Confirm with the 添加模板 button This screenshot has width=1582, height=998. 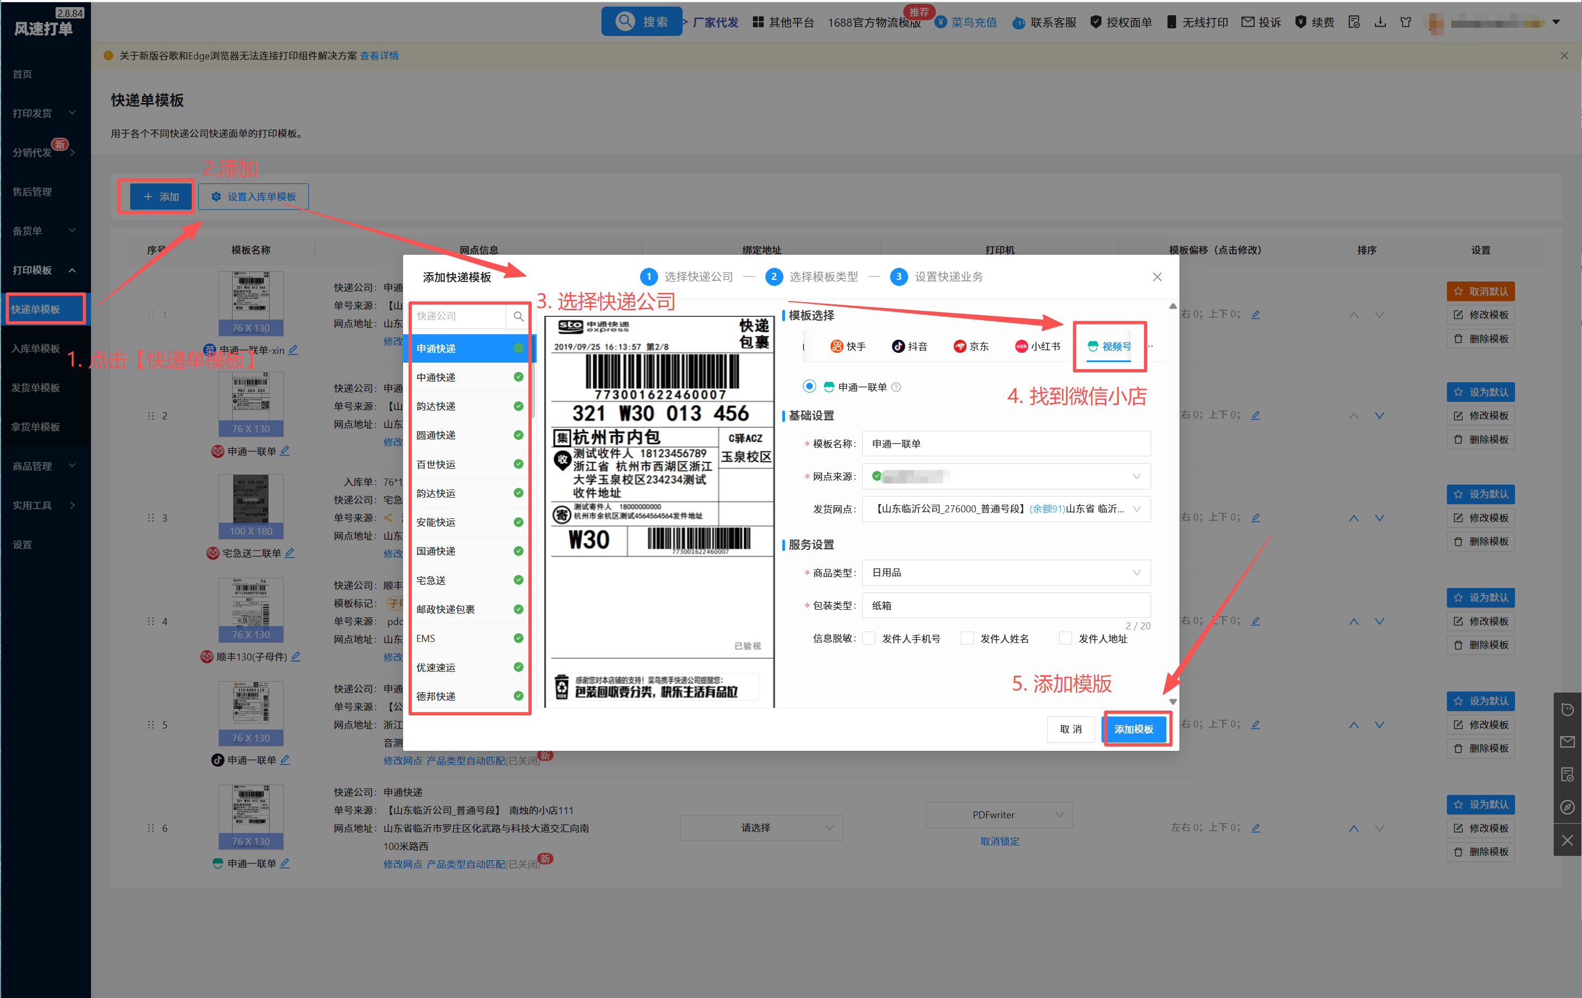pos(1134,730)
